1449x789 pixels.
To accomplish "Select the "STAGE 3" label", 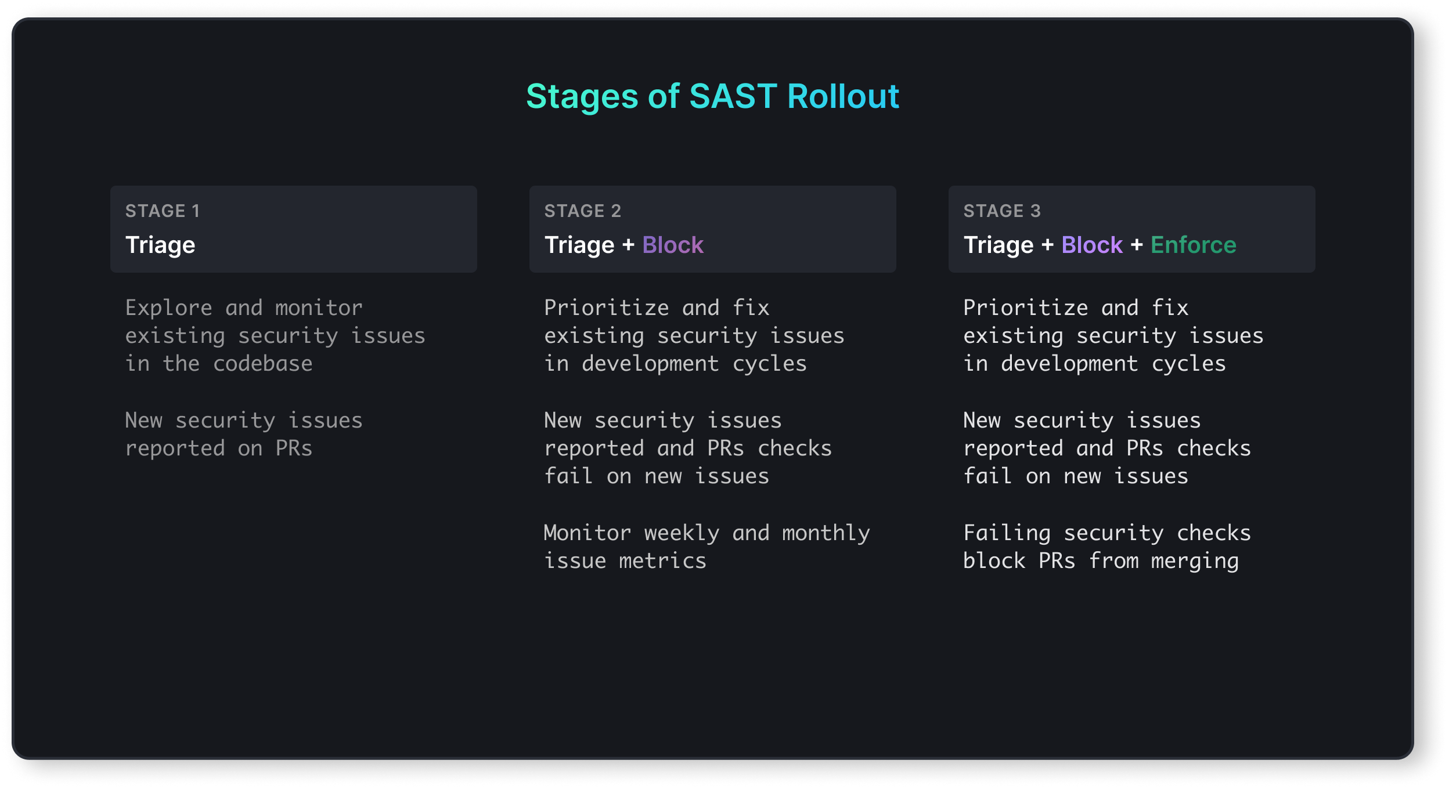I will tap(1002, 211).
